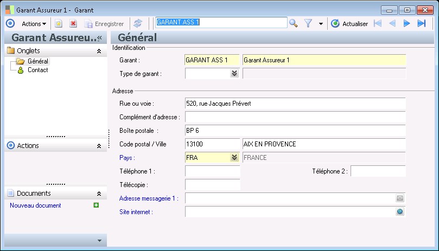Click the Actions section circle icon

tap(11, 145)
